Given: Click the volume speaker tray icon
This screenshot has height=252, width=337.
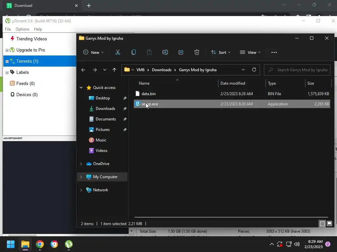Looking at the screenshot, I should pos(297,244).
